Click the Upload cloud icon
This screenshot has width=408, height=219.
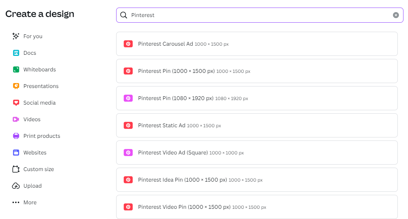click(16, 186)
